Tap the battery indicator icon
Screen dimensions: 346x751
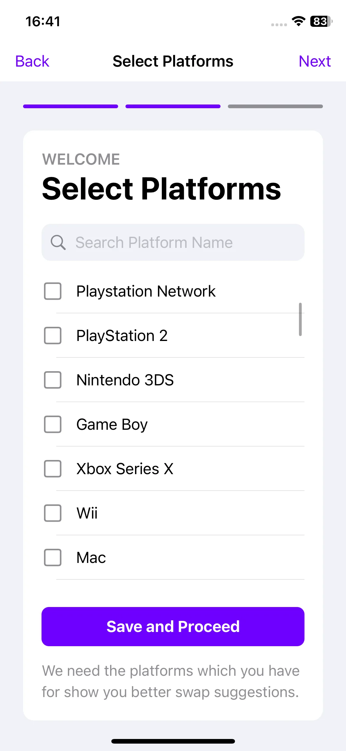pyautogui.click(x=321, y=21)
